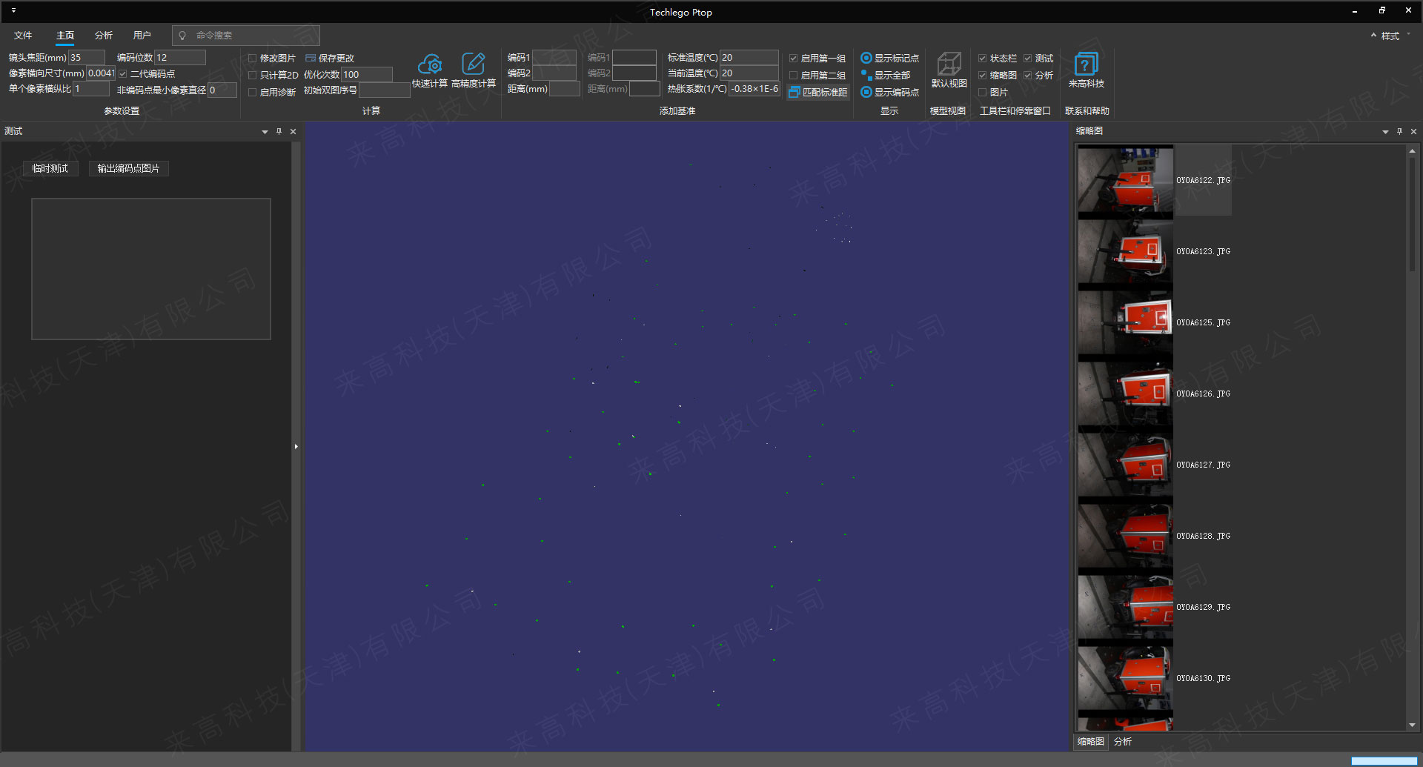The height and width of the screenshot is (767, 1423).
Task: Open the 测试 panel dropdown arrow
Action: click(x=265, y=132)
